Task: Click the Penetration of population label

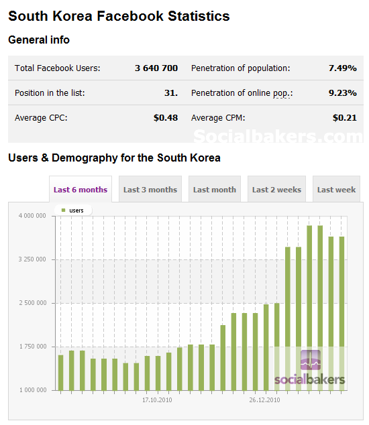Action: click(x=241, y=68)
